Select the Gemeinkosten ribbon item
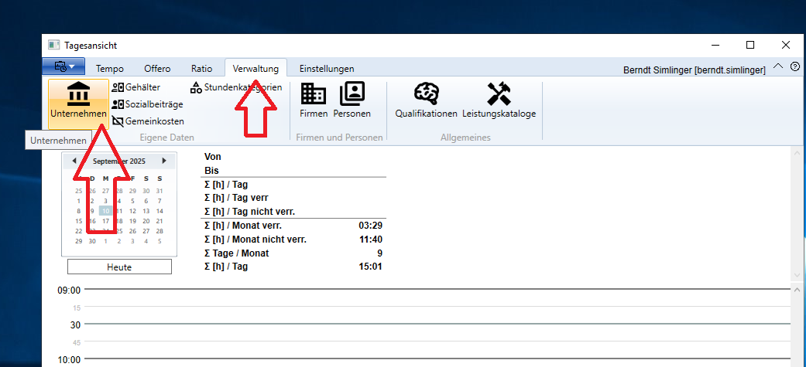The image size is (806, 367). pos(118,121)
